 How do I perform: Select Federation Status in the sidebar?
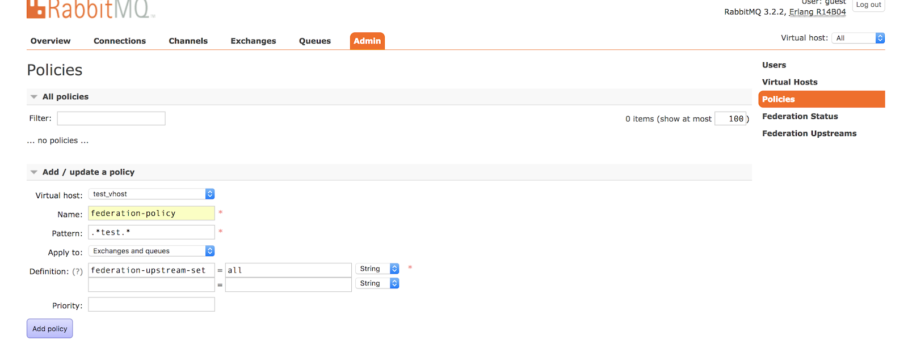[x=800, y=116]
